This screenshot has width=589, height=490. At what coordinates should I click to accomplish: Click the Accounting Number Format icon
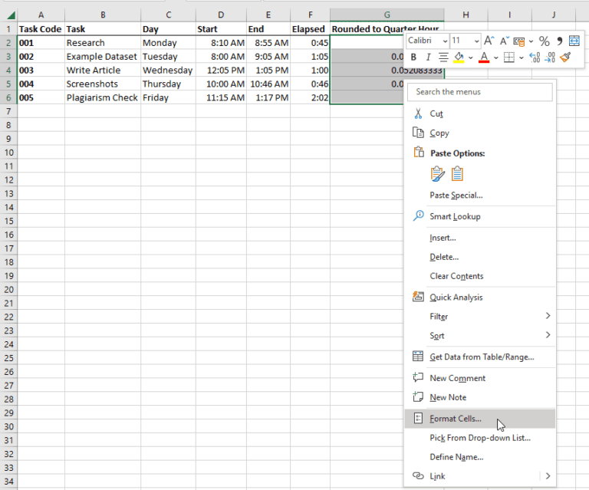(x=518, y=41)
